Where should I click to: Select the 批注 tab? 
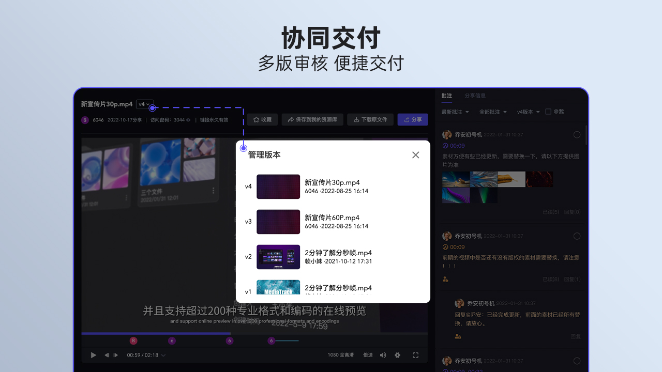(x=447, y=96)
